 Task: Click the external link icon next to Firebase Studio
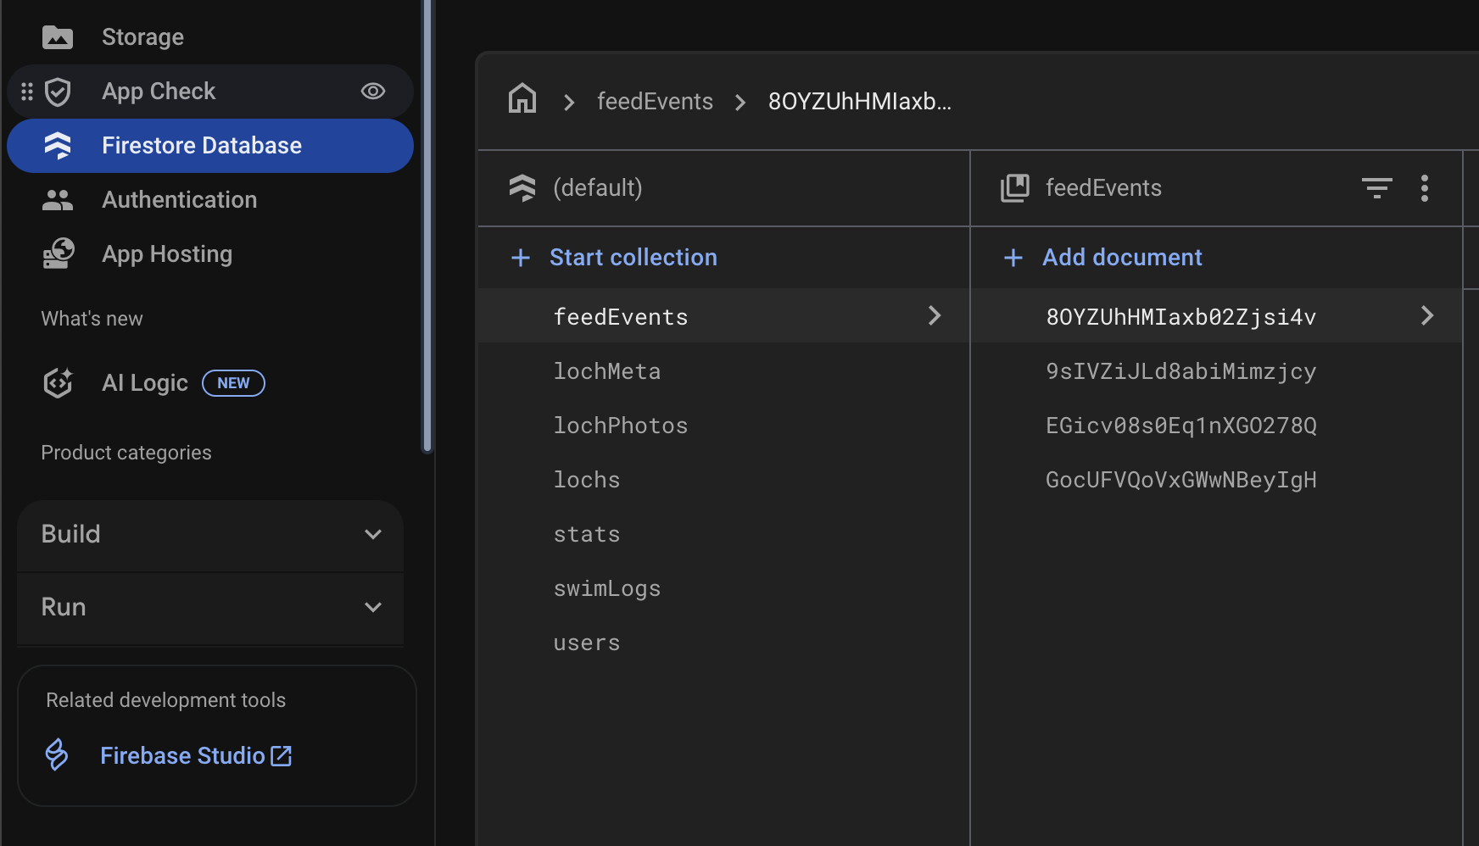click(282, 756)
